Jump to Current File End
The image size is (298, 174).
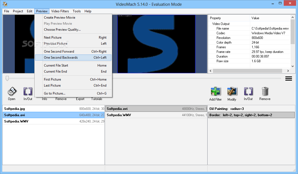[73, 72]
